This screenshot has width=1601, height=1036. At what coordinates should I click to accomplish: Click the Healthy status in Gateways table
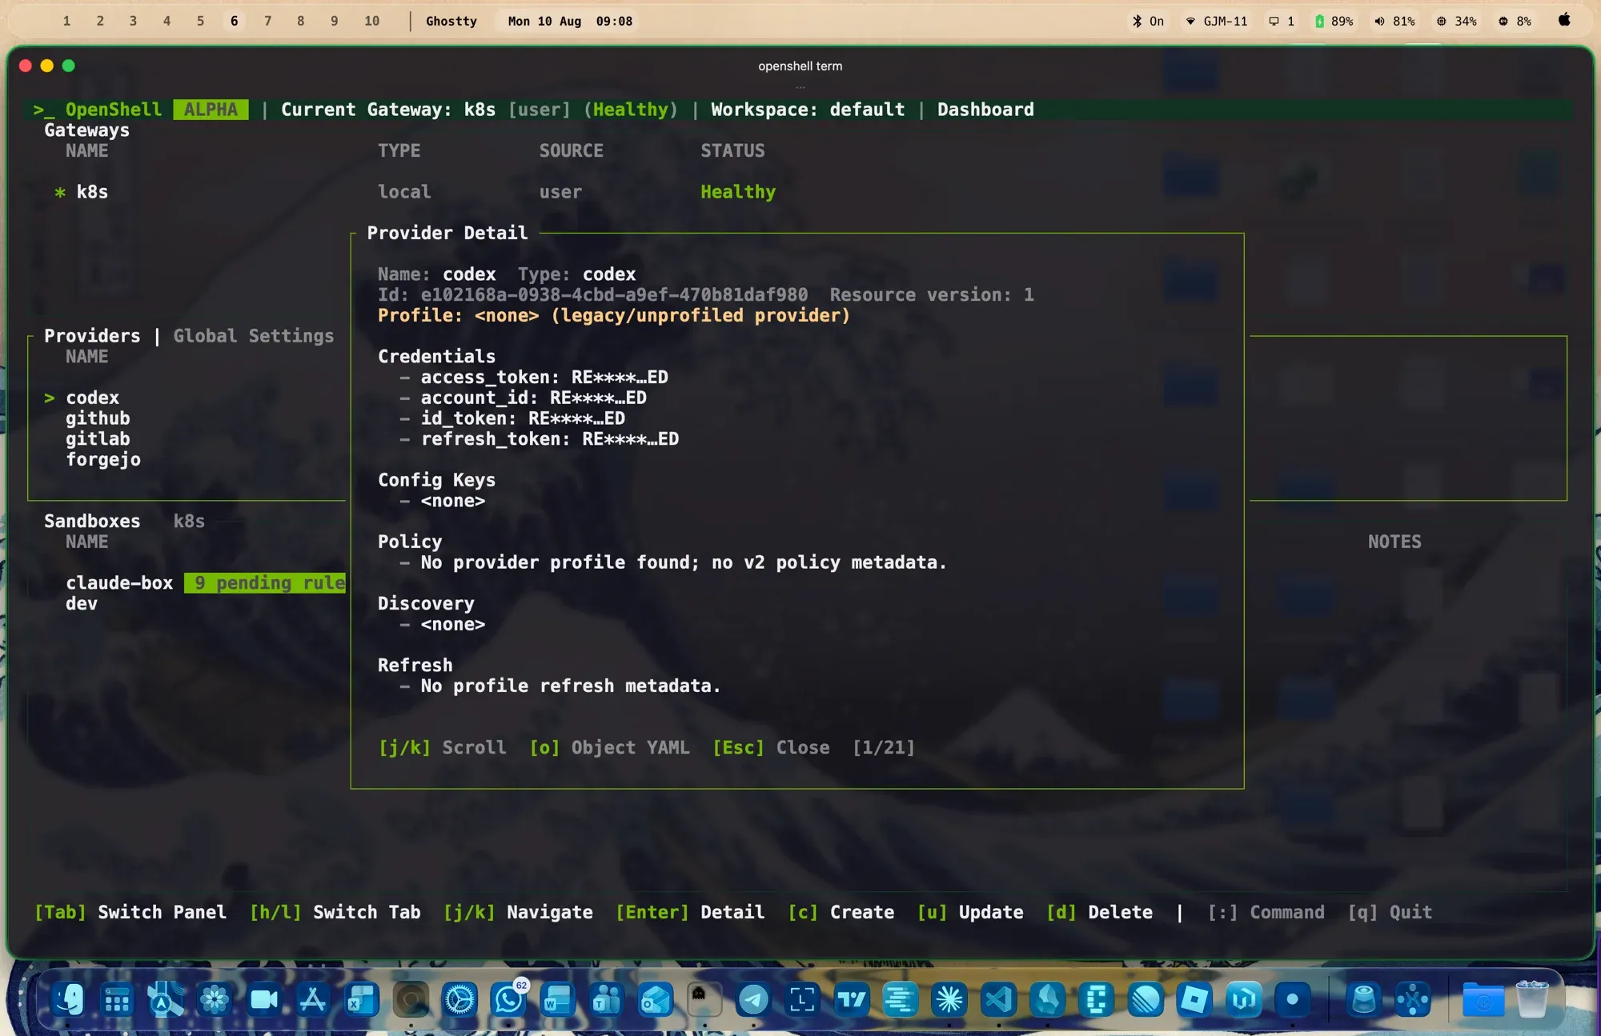coord(737,192)
